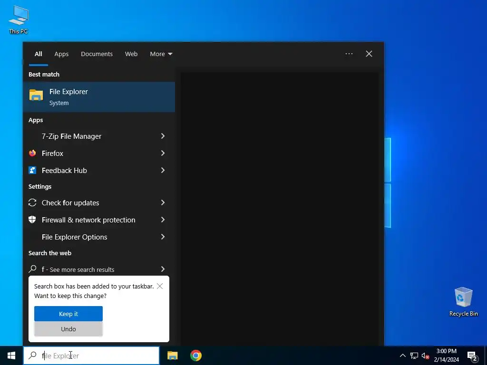Image resolution: width=487 pixels, height=365 pixels.
Task: Open the More filter dropdown
Action: (161, 54)
